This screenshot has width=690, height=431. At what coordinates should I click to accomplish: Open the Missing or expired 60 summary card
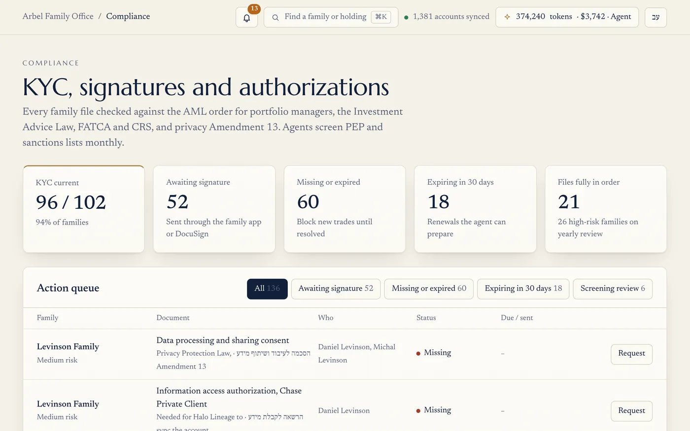pos(345,209)
